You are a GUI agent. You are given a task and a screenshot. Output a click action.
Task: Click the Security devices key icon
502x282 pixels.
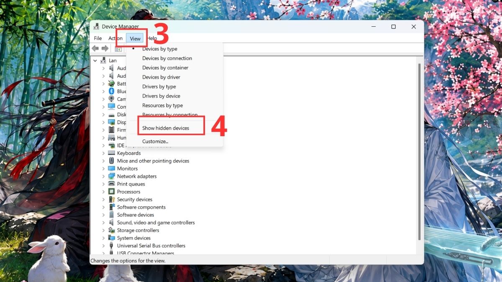click(112, 199)
